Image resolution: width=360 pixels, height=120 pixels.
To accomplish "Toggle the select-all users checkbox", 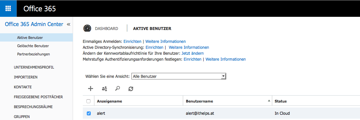I will point(88,101).
